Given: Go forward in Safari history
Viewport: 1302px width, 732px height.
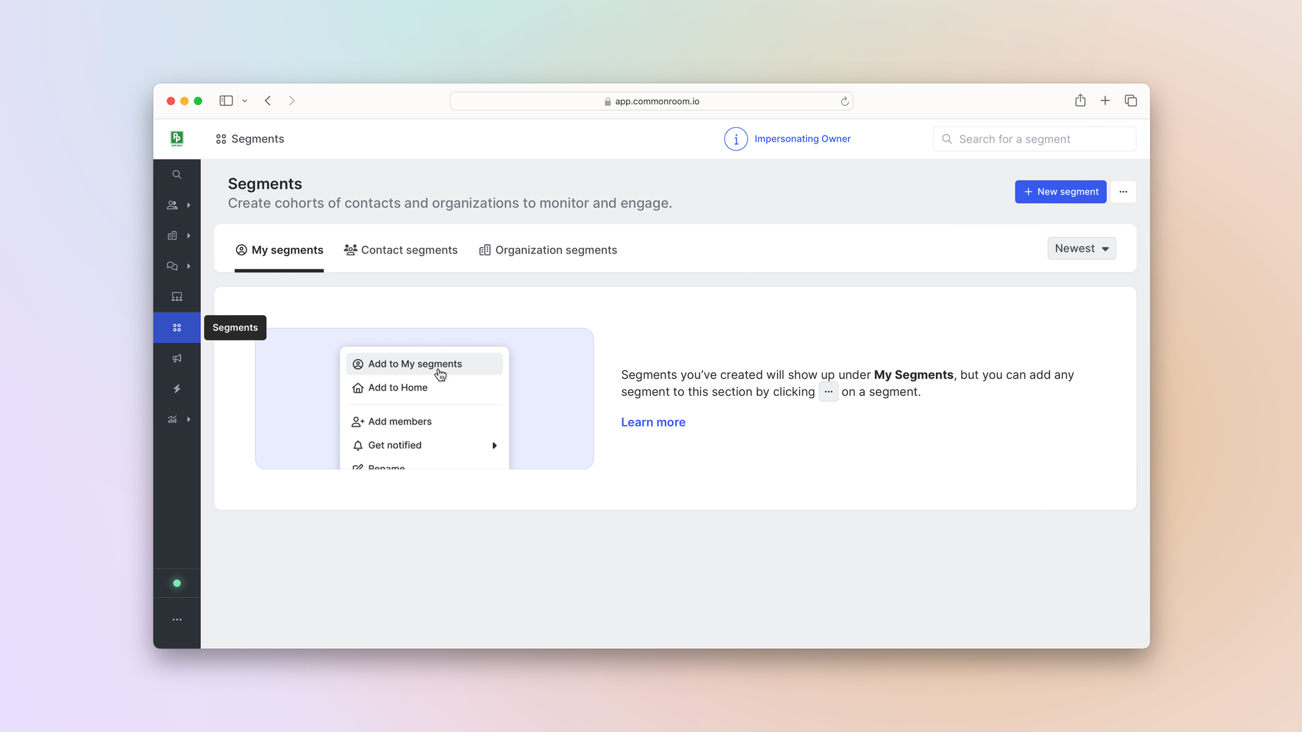Looking at the screenshot, I should point(292,101).
